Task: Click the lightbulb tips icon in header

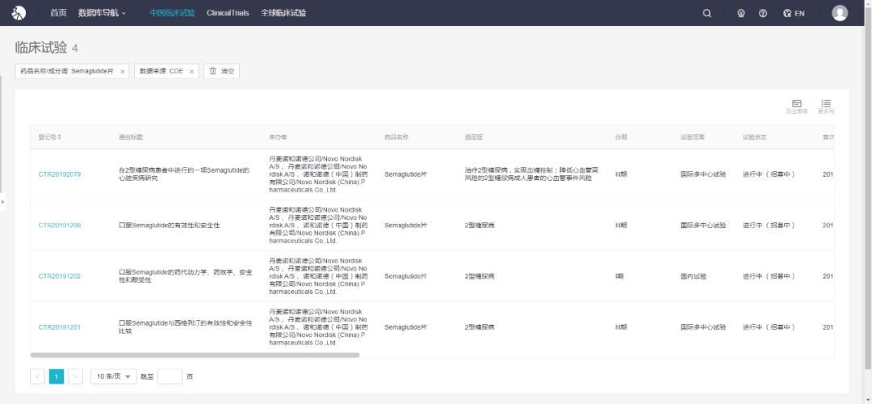Action: (740, 14)
